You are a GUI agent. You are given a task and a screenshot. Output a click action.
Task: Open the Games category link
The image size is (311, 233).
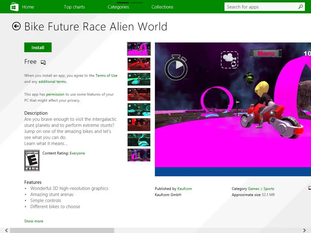pyautogui.click(x=254, y=189)
